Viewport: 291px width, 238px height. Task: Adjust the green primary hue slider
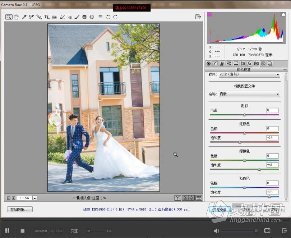[x=244, y=160]
